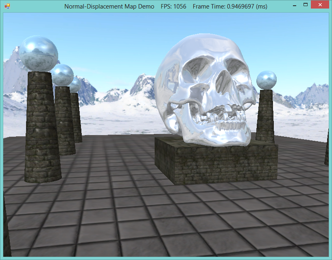Viewport: 332px width, 260px height.
Task: Click the "Frame Time: 0.9469697 (ms)" text
Action: pyautogui.click(x=230, y=7)
